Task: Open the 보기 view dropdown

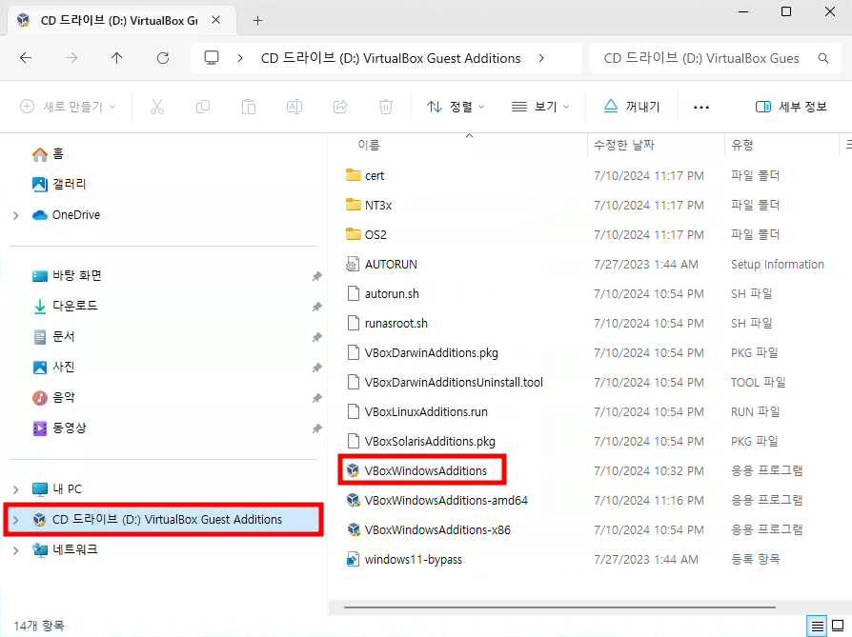Action: coord(540,107)
